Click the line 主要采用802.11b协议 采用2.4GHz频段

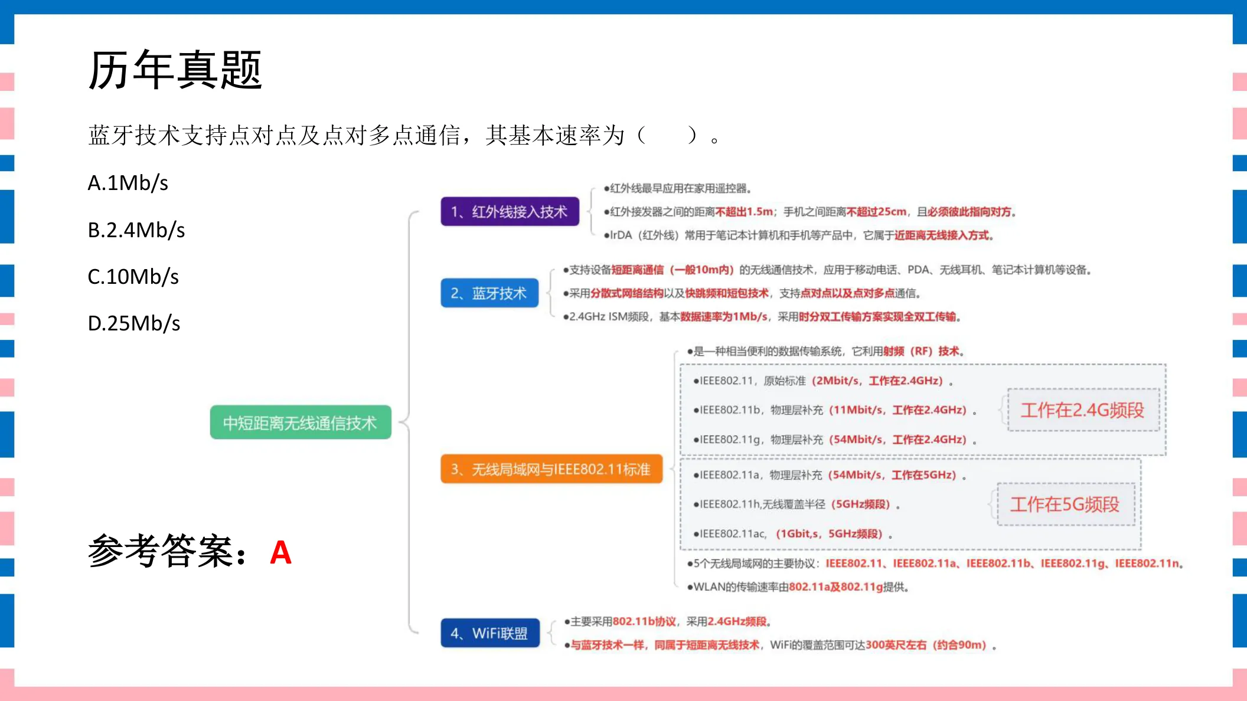pyautogui.click(x=668, y=621)
